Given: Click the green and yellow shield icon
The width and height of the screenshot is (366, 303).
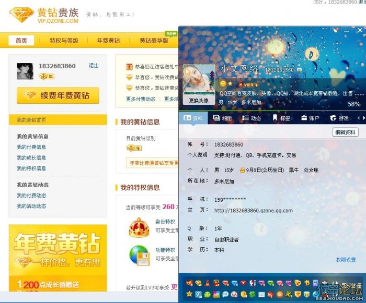Looking at the screenshot, I should pos(306,294).
